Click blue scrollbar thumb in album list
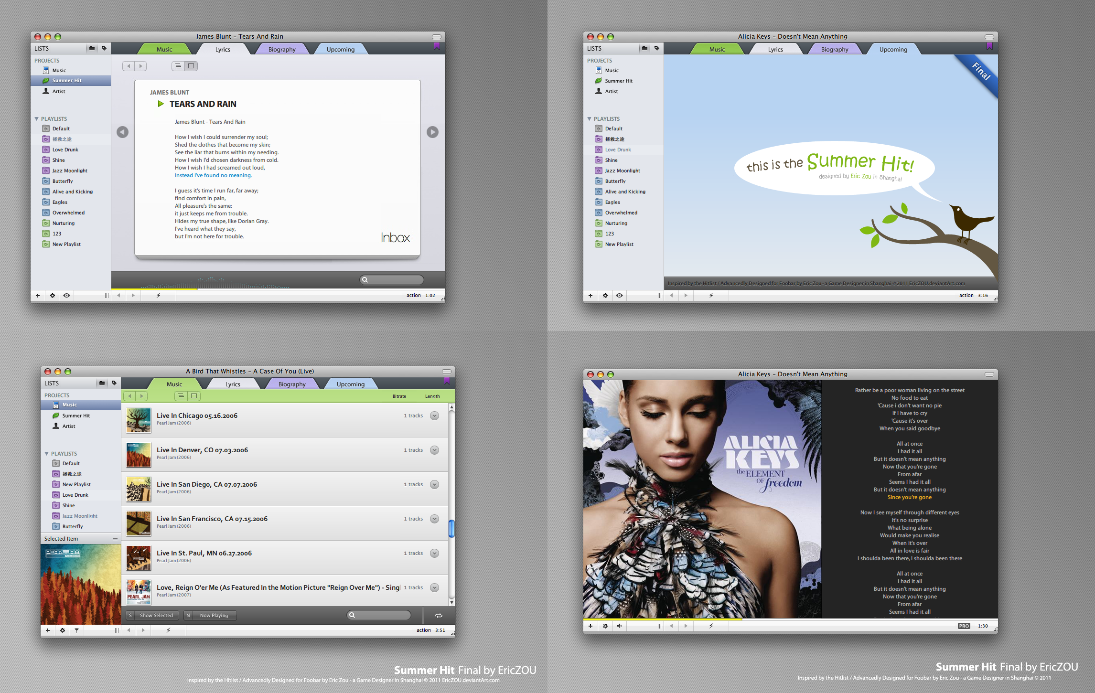Image resolution: width=1095 pixels, height=693 pixels. [451, 528]
